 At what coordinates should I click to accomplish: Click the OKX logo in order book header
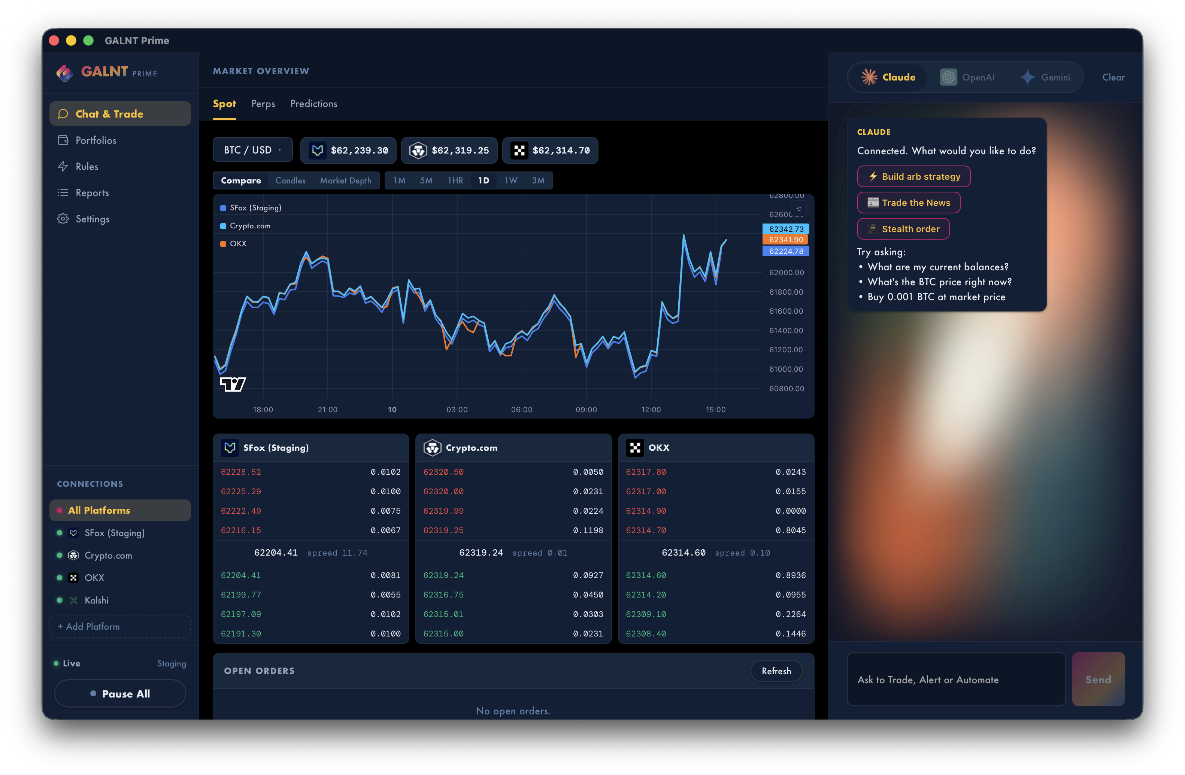(x=635, y=447)
